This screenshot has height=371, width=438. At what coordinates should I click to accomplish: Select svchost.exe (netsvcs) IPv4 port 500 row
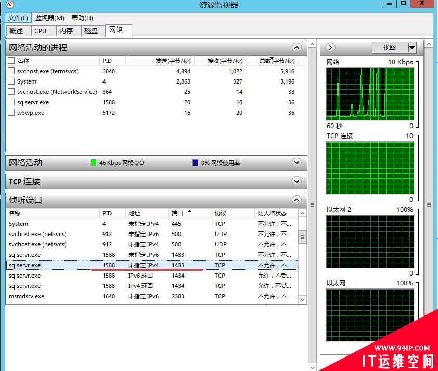(x=152, y=244)
